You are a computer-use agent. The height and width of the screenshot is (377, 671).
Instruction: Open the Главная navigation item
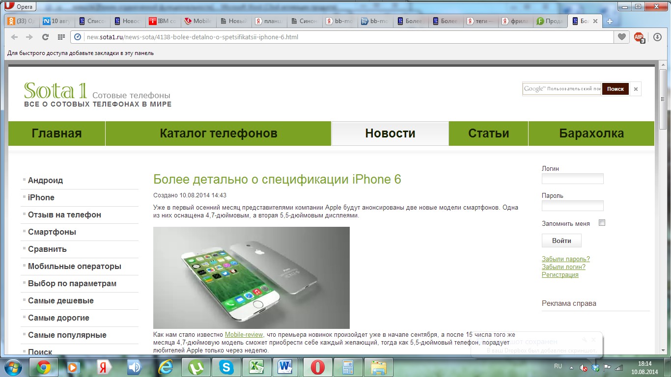(57, 134)
